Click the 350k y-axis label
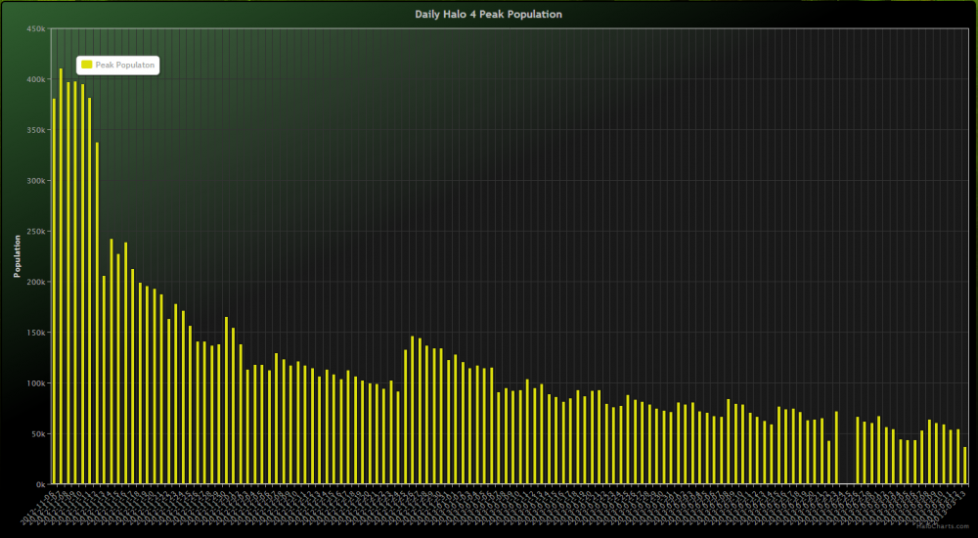978x538 pixels. tap(36, 130)
